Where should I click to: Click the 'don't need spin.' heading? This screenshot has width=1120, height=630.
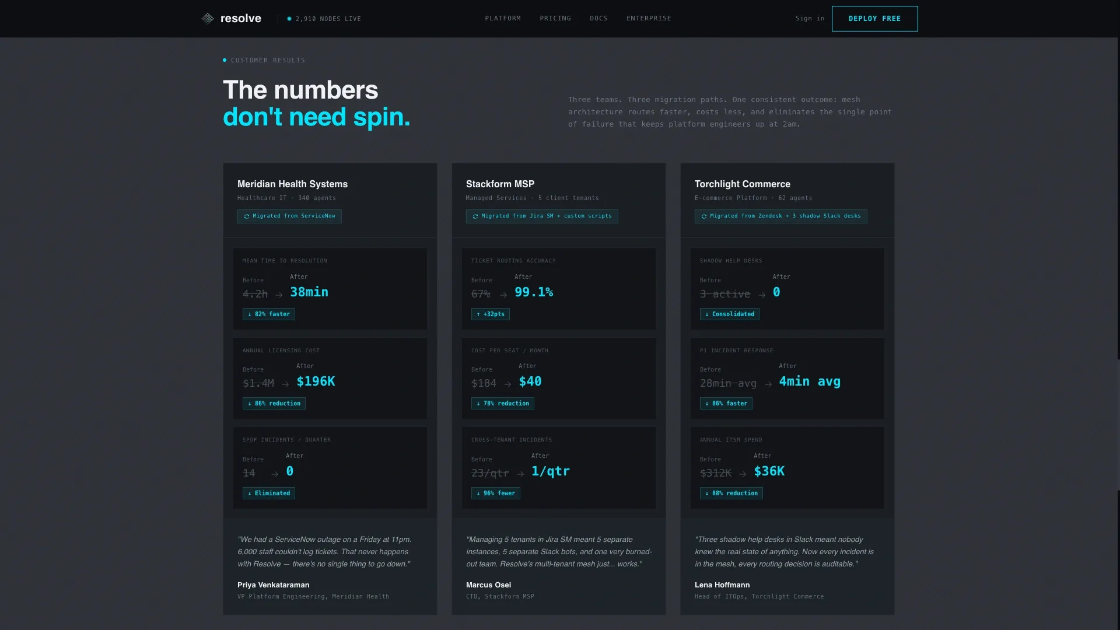click(316, 117)
